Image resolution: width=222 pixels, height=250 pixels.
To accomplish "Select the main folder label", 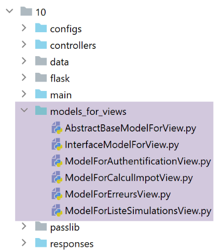I will click(x=61, y=95).
